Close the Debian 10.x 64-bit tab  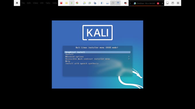158,3
